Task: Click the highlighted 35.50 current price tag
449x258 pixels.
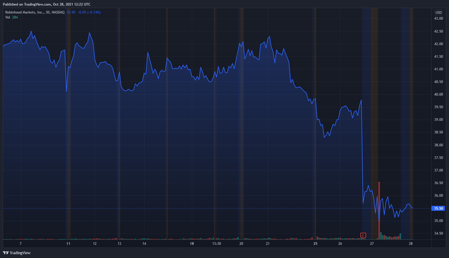Action: [x=439, y=208]
